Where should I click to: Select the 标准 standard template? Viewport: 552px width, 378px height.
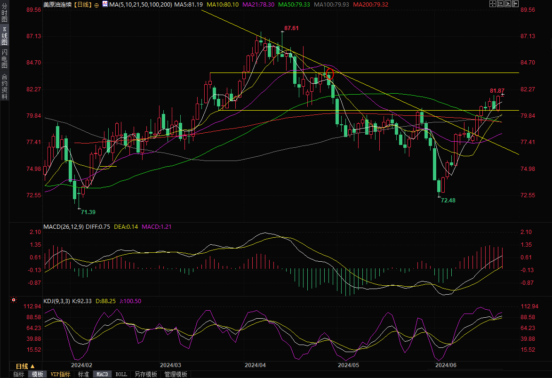83,374
